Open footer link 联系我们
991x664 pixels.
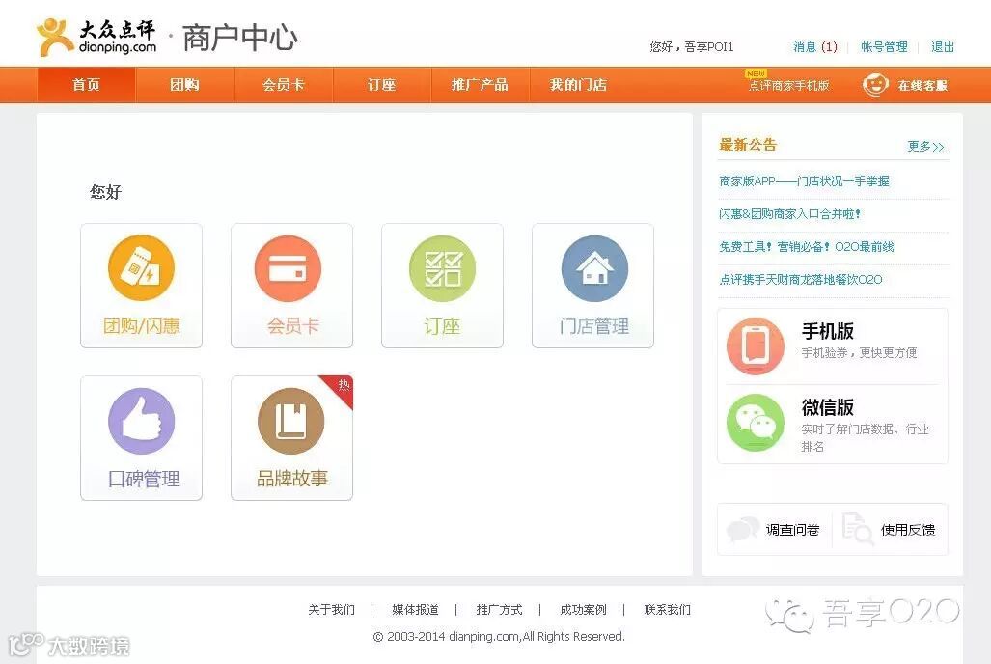click(668, 610)
